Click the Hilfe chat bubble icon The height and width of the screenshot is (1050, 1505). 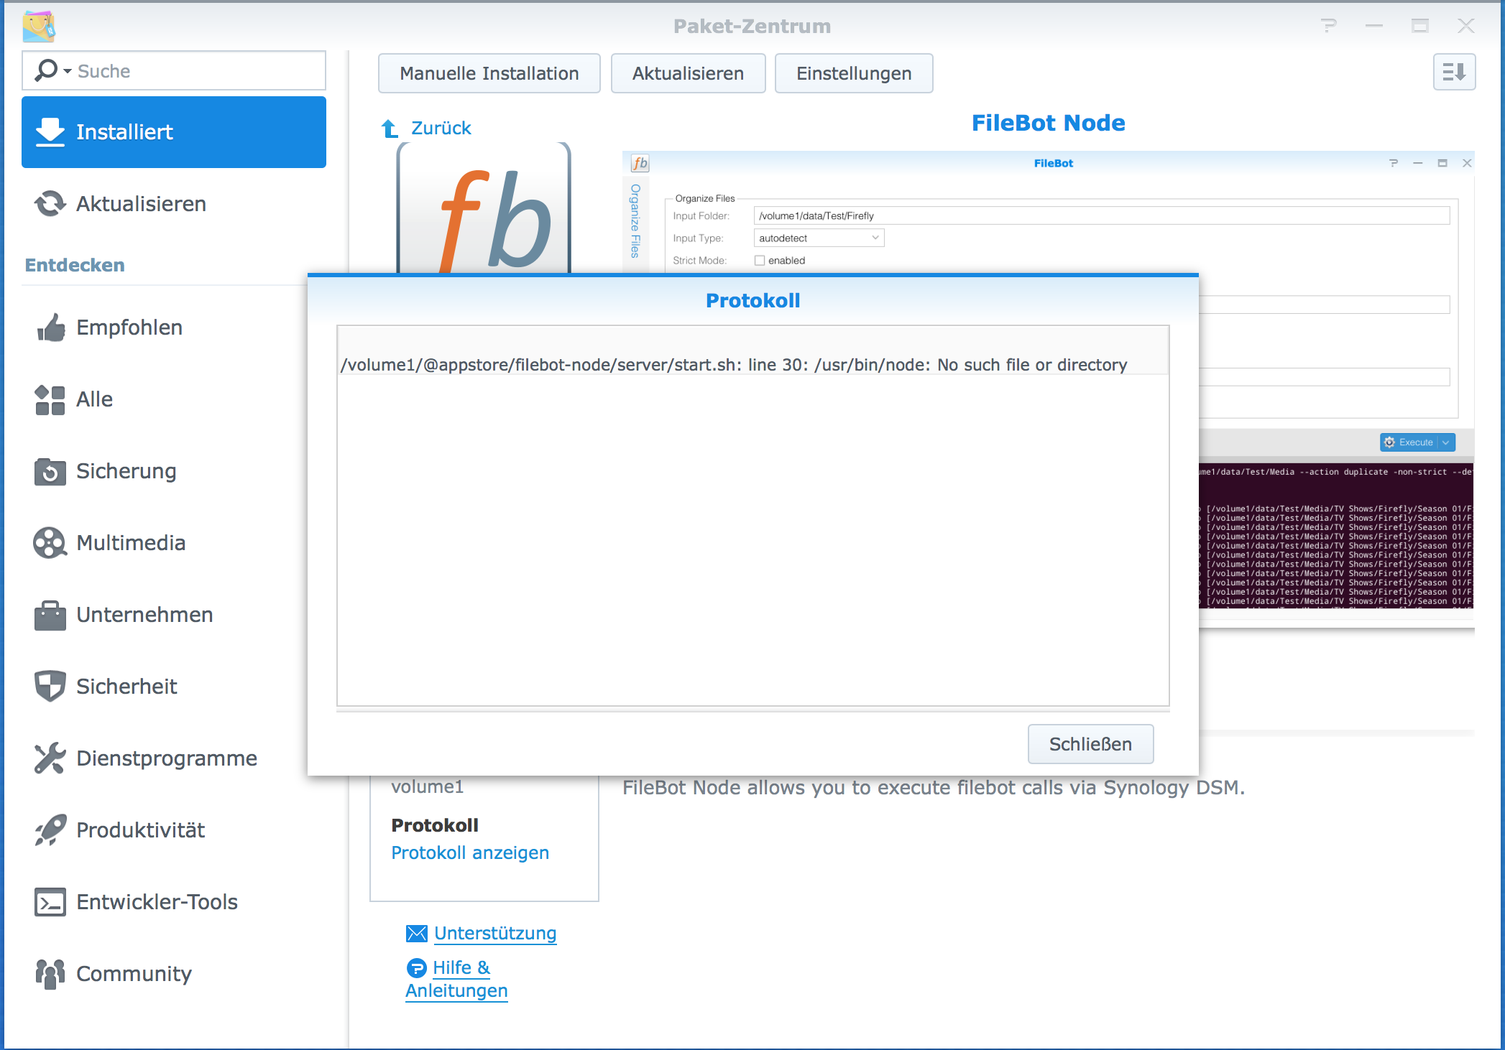416,968
